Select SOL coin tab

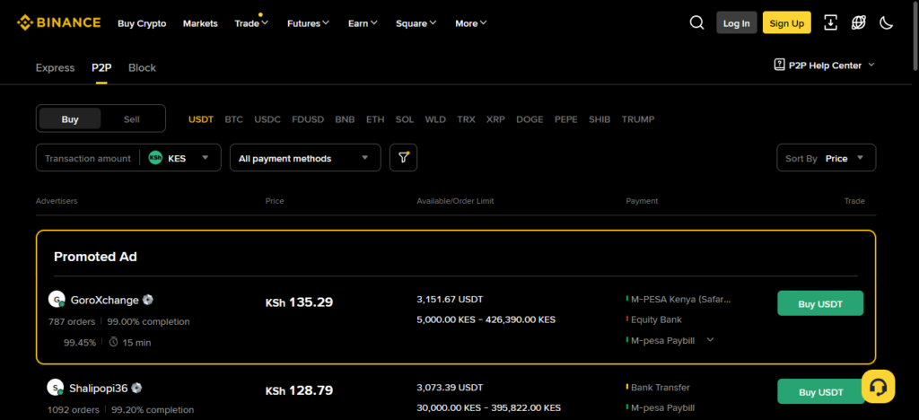[405, 119]
